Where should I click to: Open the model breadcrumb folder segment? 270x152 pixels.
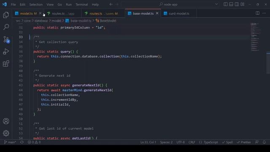pyautogui.click(x=56, y=21)
